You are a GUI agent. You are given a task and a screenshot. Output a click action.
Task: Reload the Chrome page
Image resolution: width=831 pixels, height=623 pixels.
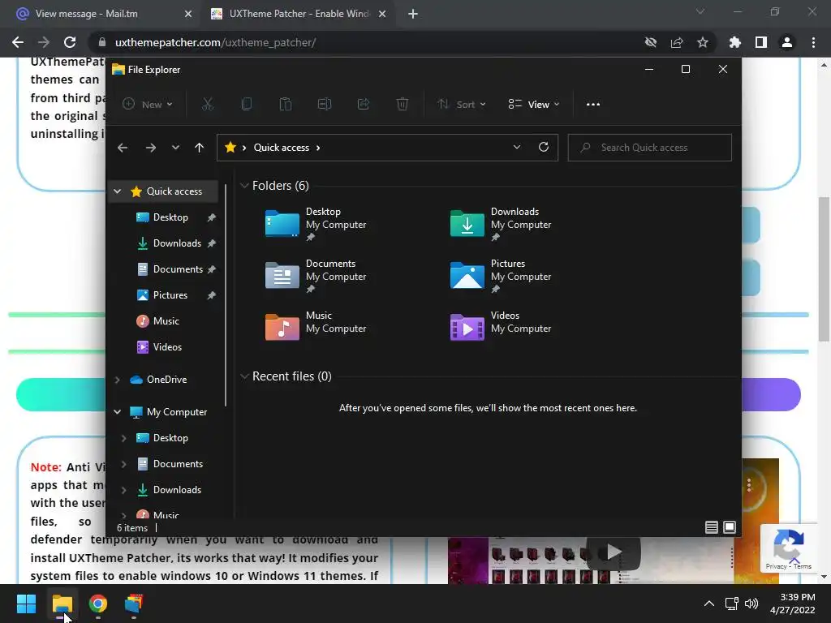click(70, 42)
